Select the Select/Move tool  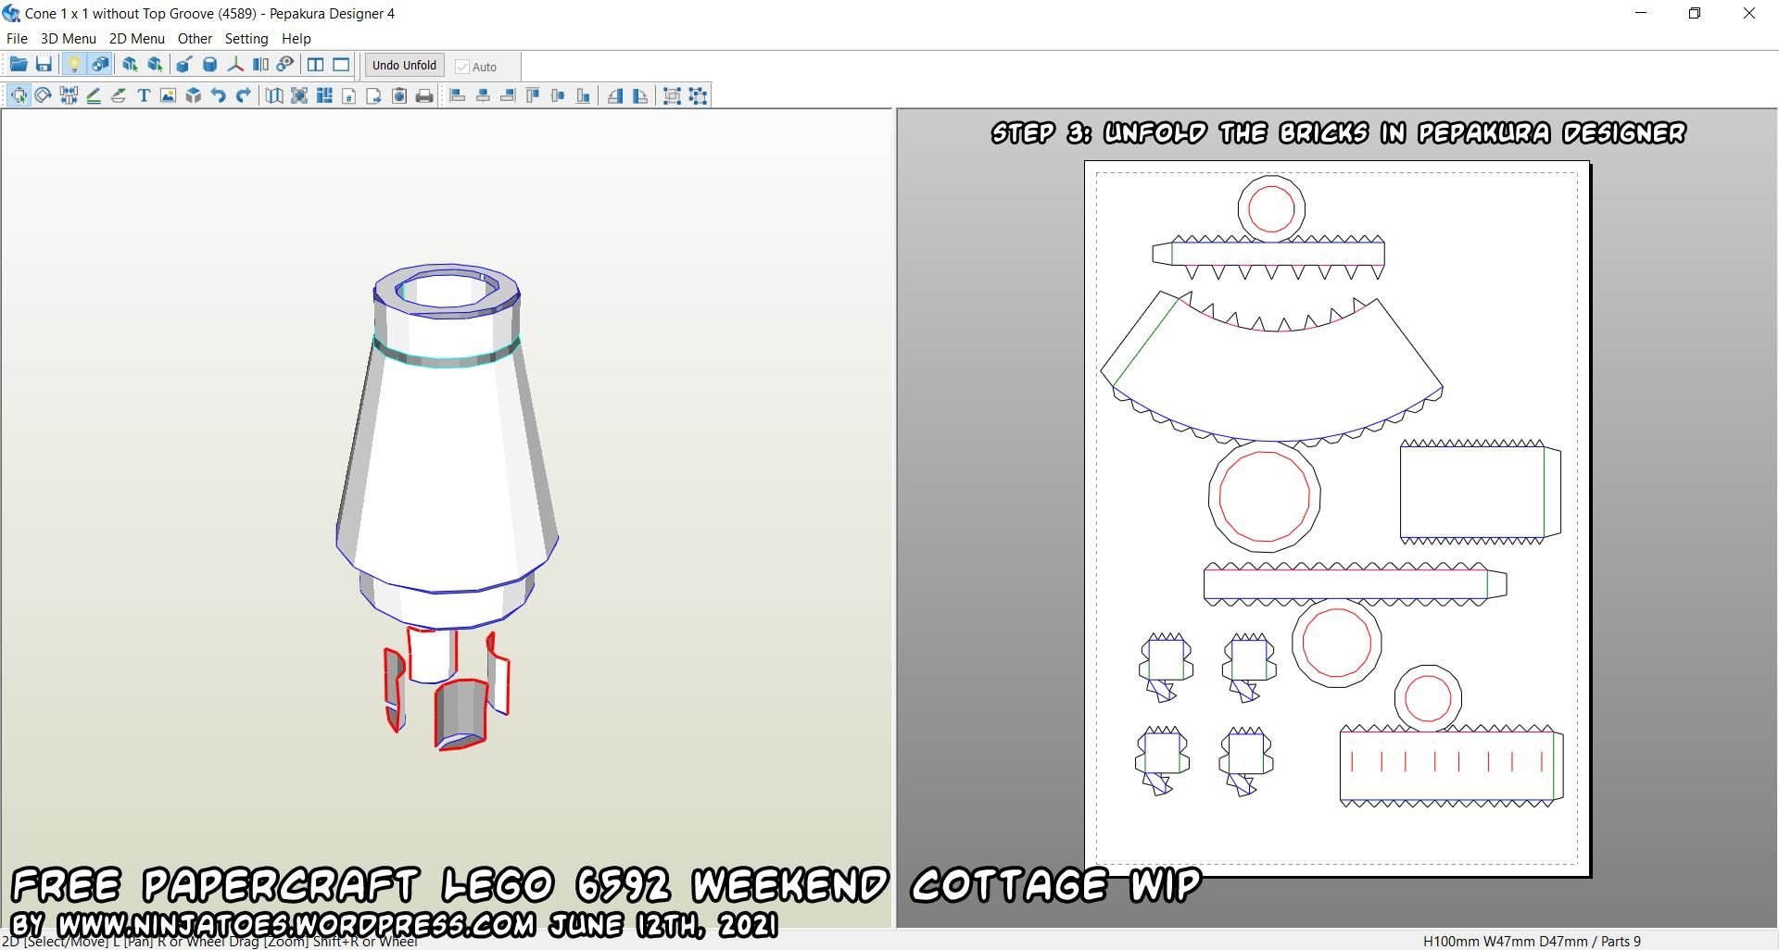click(18, 95)
